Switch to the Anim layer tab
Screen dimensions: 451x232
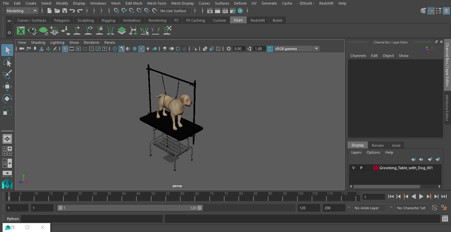(396, 145)
